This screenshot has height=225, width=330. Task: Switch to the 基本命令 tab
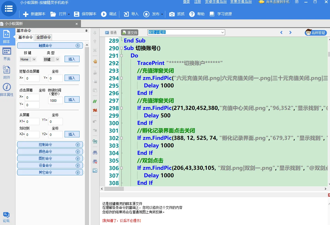pos(26,37)
